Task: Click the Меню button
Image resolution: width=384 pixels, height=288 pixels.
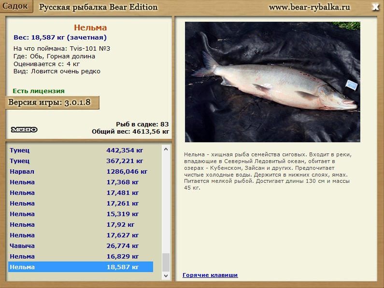Action: (24, 129)
